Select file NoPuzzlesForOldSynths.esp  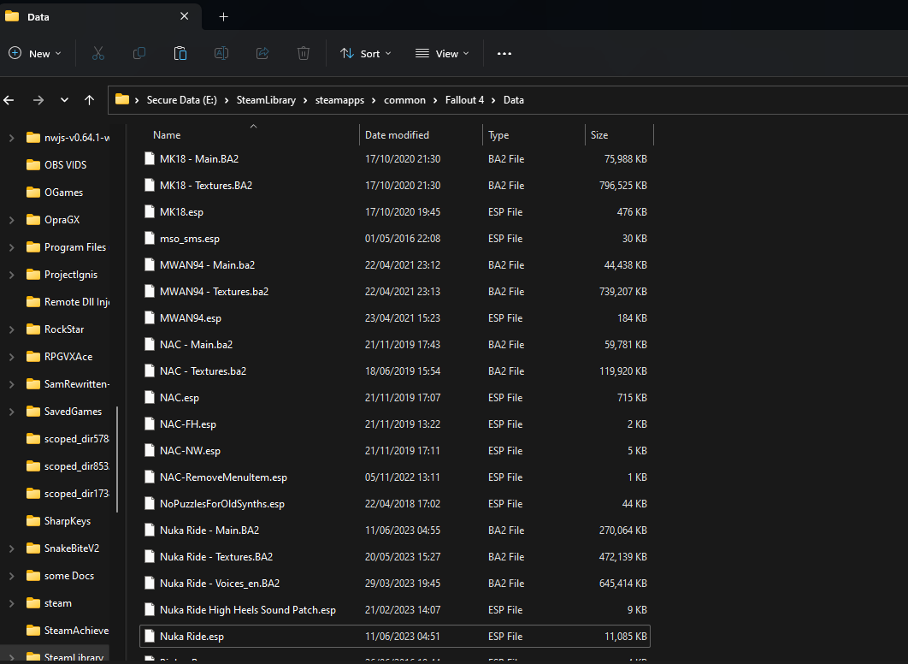click(395, 504)
